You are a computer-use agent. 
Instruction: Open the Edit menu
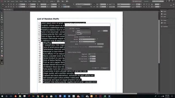click(8, 1)
